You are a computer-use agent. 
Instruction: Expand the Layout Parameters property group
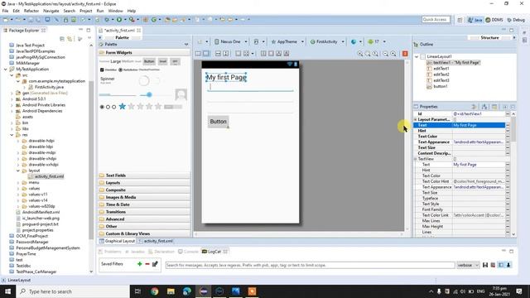point(416,119)
